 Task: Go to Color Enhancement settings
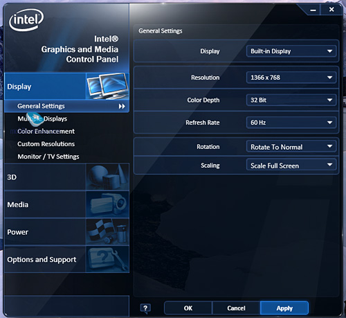click(46, 131)
